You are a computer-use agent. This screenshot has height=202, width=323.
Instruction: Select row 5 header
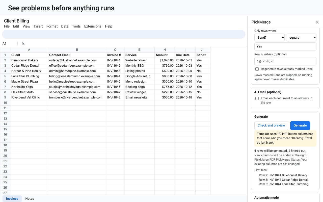tap(5, 76)
